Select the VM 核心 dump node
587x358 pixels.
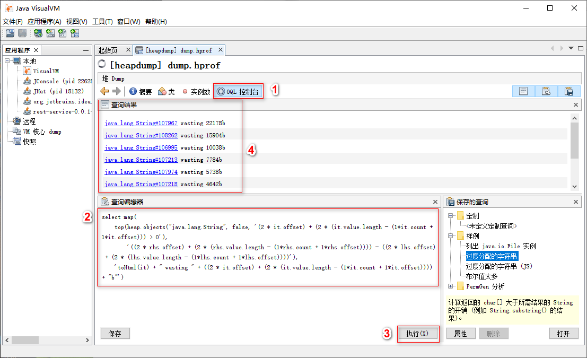click(x=38, y=132)
